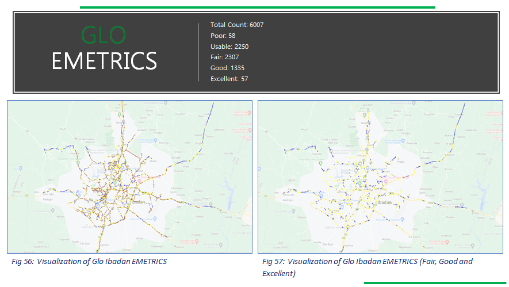Click the Fig 56 Glo Ibadan map image

tap(129, 177)
